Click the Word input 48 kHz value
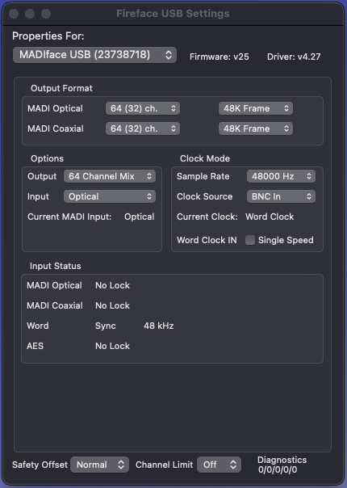347x488 pixels. (x=159, y=326)
